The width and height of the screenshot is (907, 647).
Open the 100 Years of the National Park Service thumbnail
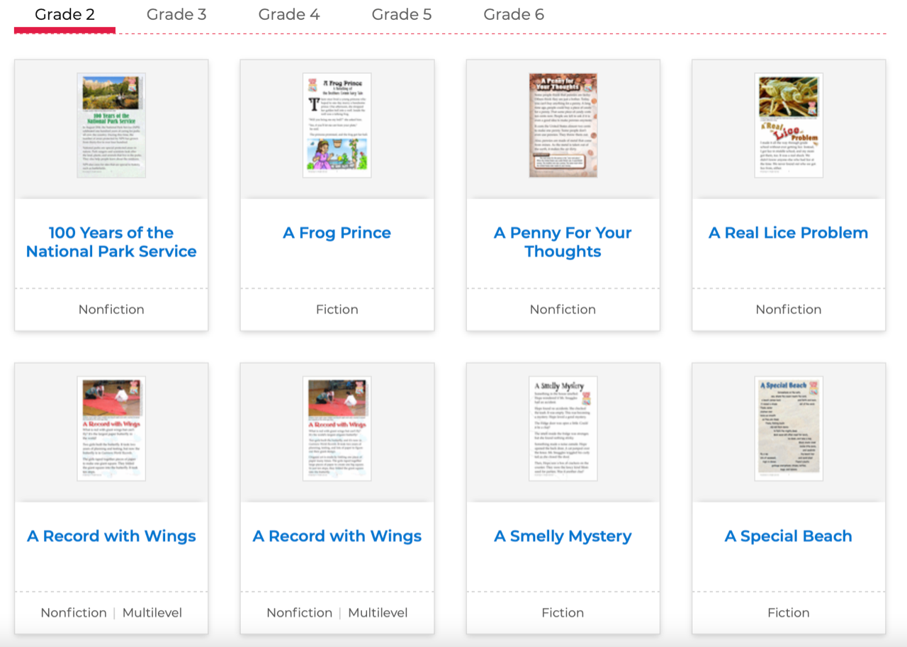tap(111, 125)
